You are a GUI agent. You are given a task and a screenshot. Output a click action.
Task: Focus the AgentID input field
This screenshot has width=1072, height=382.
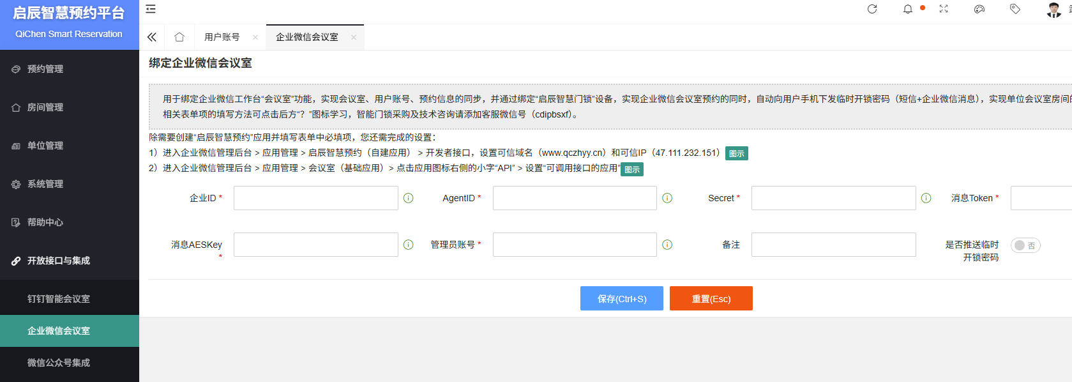pyautogui.click(x=575, y=198)
